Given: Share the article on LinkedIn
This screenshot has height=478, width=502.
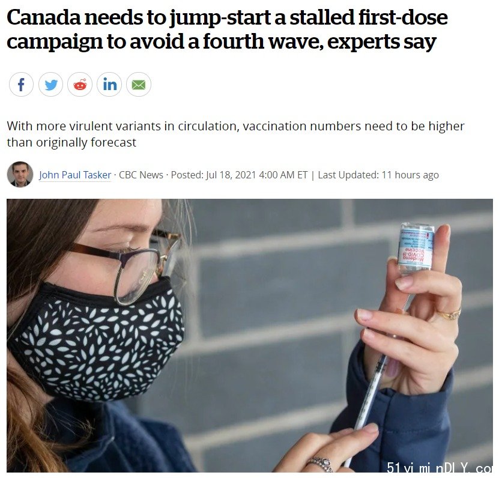Looking at the screenshot, I should (x=109, y=85).
